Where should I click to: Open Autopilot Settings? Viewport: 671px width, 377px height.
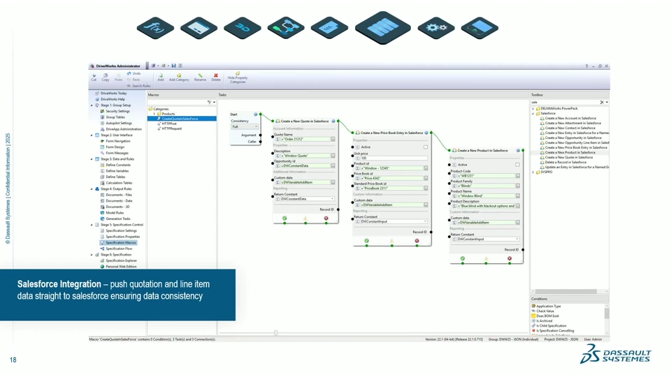pos(119,123)
